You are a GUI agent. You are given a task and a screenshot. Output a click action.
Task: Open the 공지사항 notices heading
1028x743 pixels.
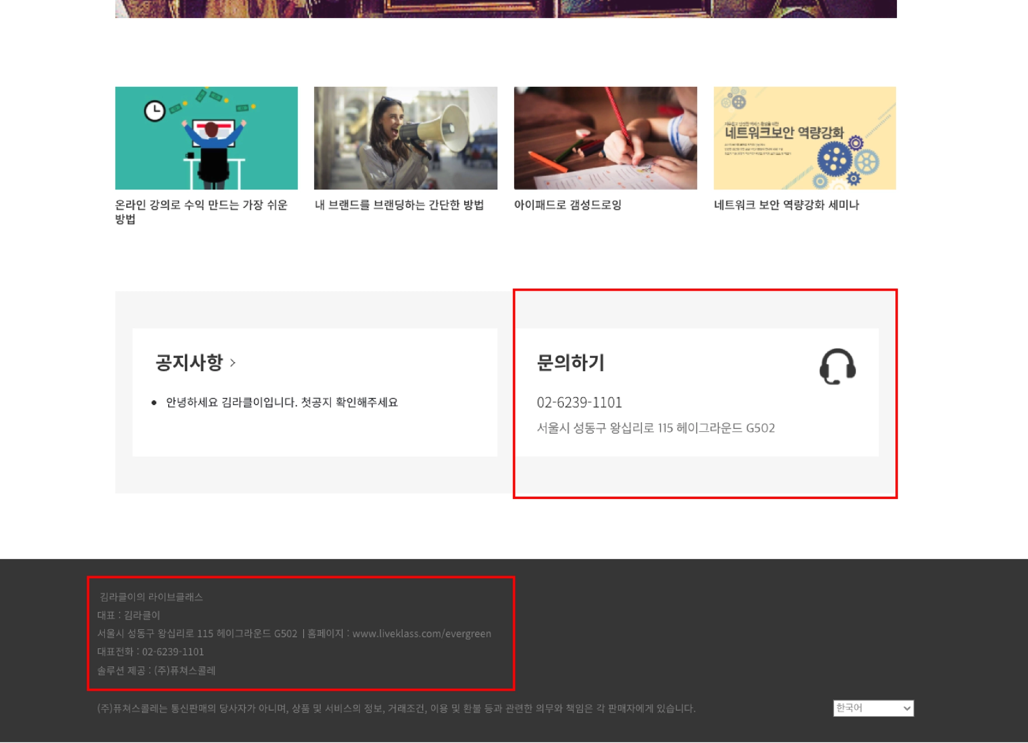click(x=189, y=362)
